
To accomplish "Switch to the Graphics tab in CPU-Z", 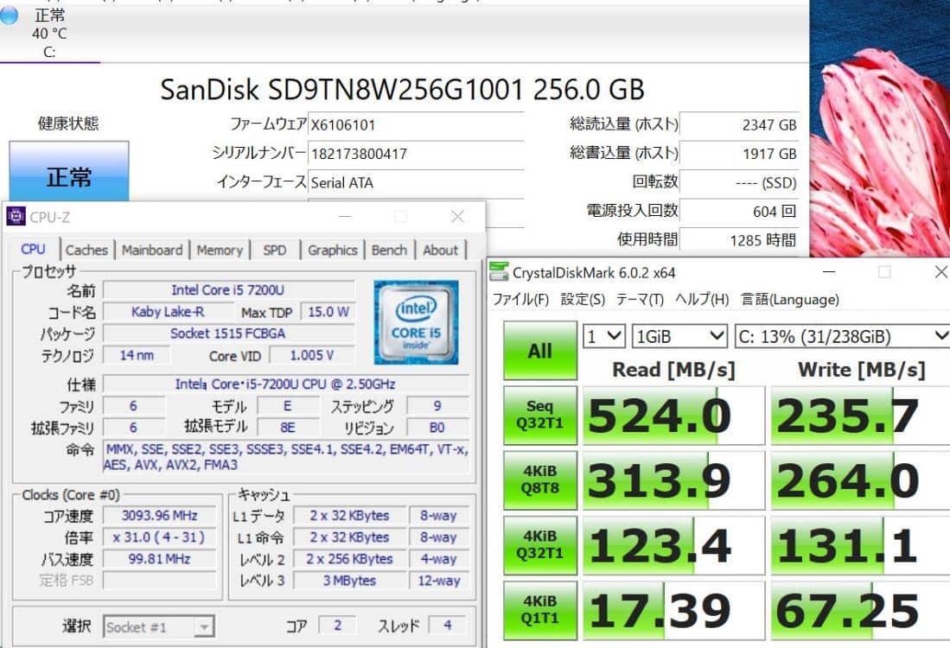I will (x=333, y=250).
